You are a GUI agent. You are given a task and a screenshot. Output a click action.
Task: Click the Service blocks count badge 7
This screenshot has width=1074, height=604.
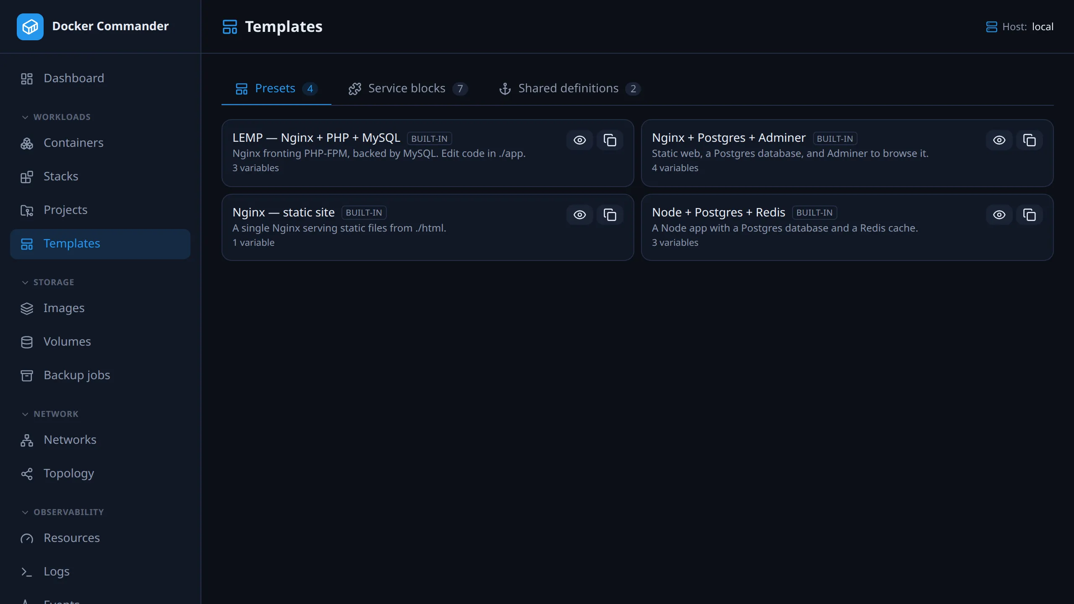(460, 89)
